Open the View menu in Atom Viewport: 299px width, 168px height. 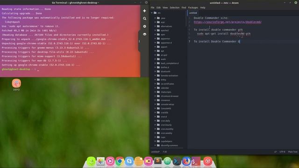165,7
